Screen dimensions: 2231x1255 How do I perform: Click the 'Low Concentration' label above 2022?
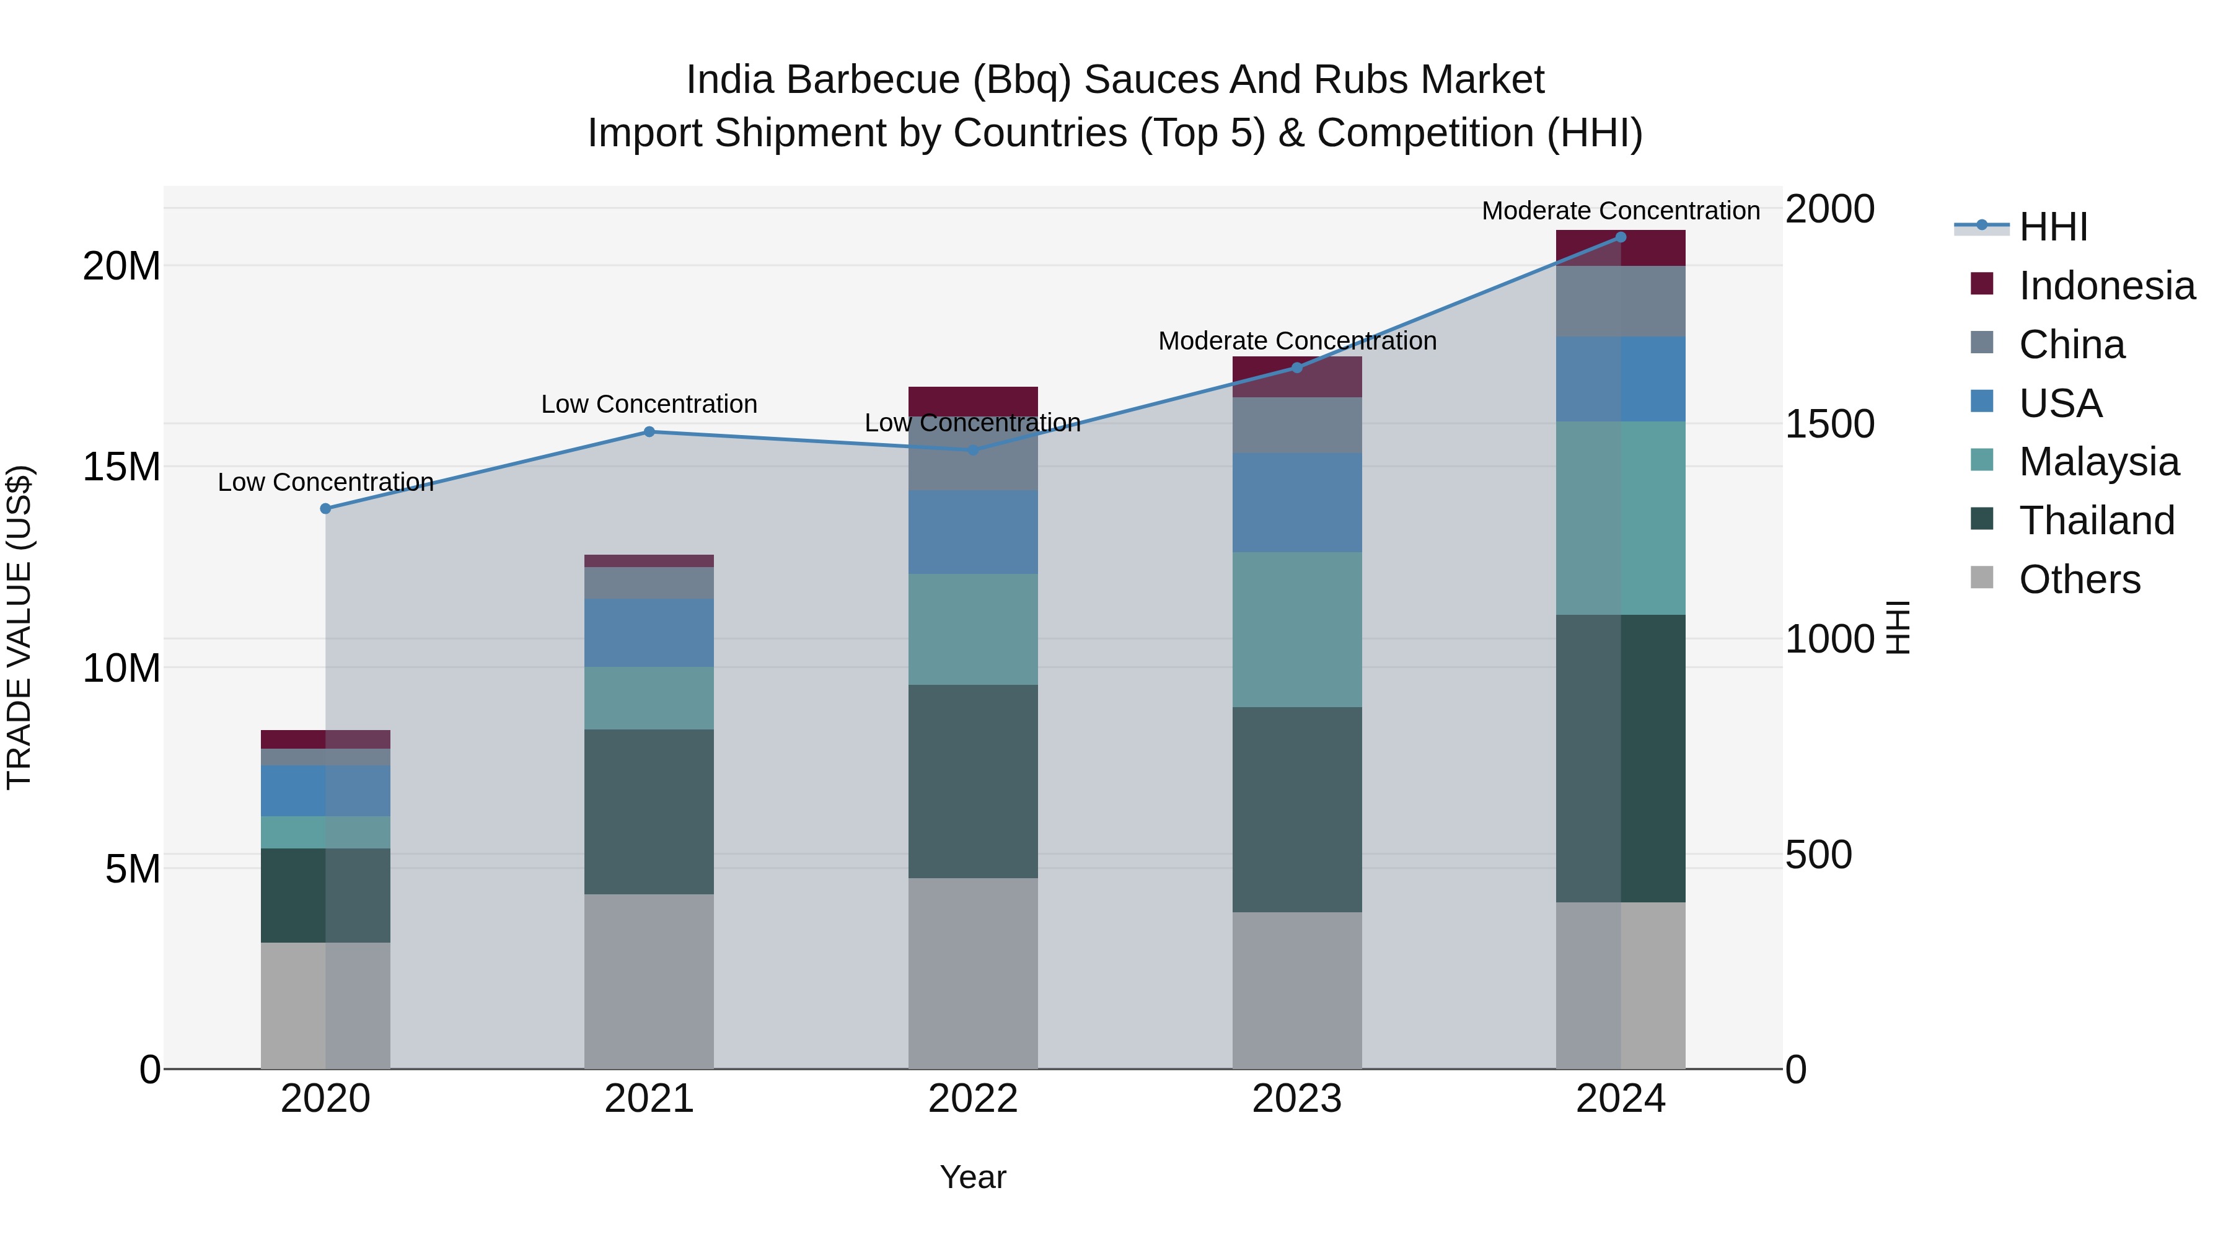pos(972,423)
